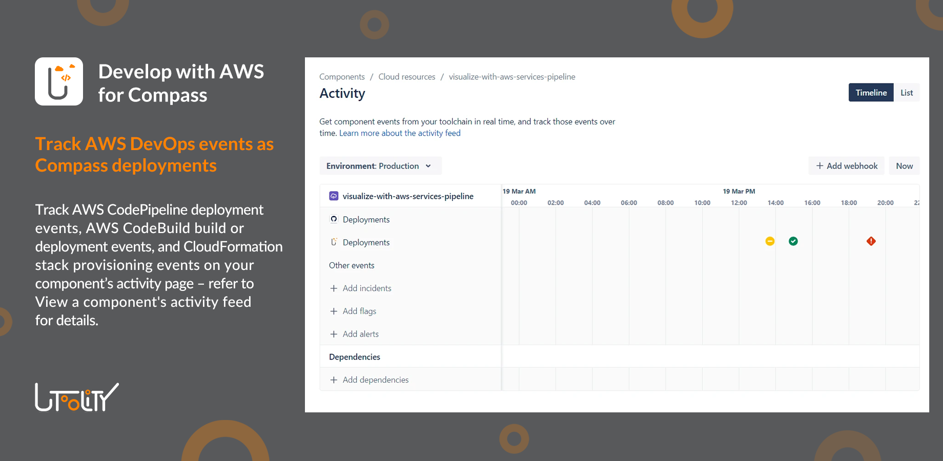Click the 00:00 time tick label
The image size is (943, 461).
click(519, 203)
